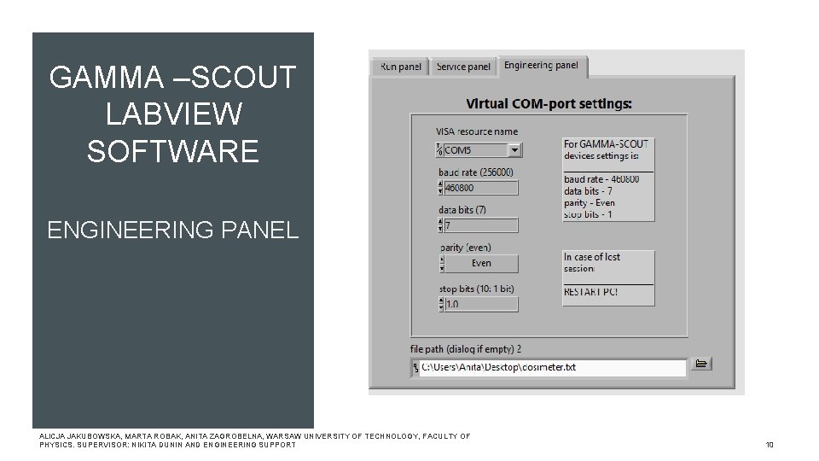Open the VISA resource name dropdown arrow
This screenshot has height=461, width=819.
point(514,150)
